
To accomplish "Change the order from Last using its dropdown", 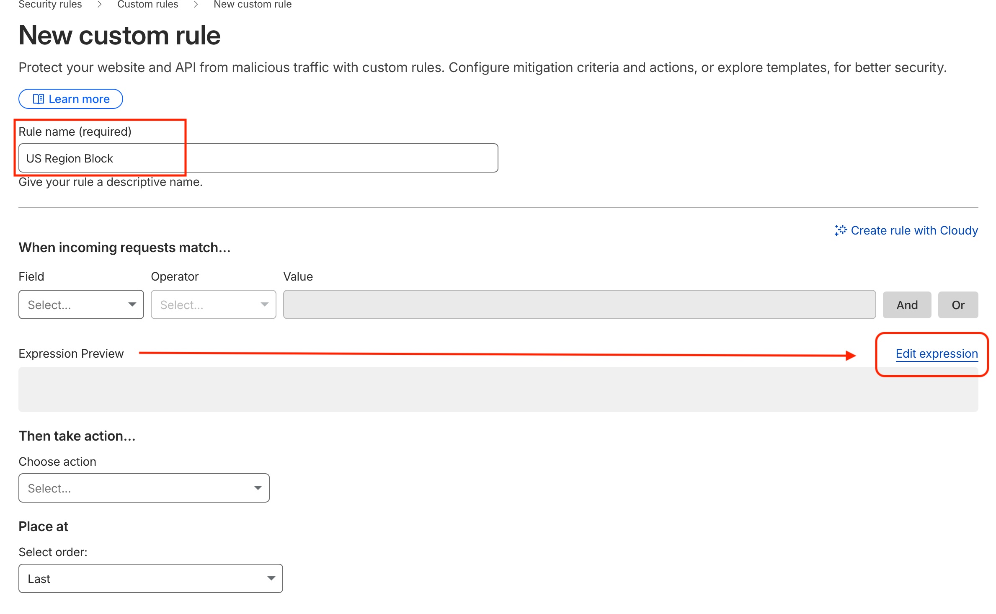I will [x=150, y=578].
